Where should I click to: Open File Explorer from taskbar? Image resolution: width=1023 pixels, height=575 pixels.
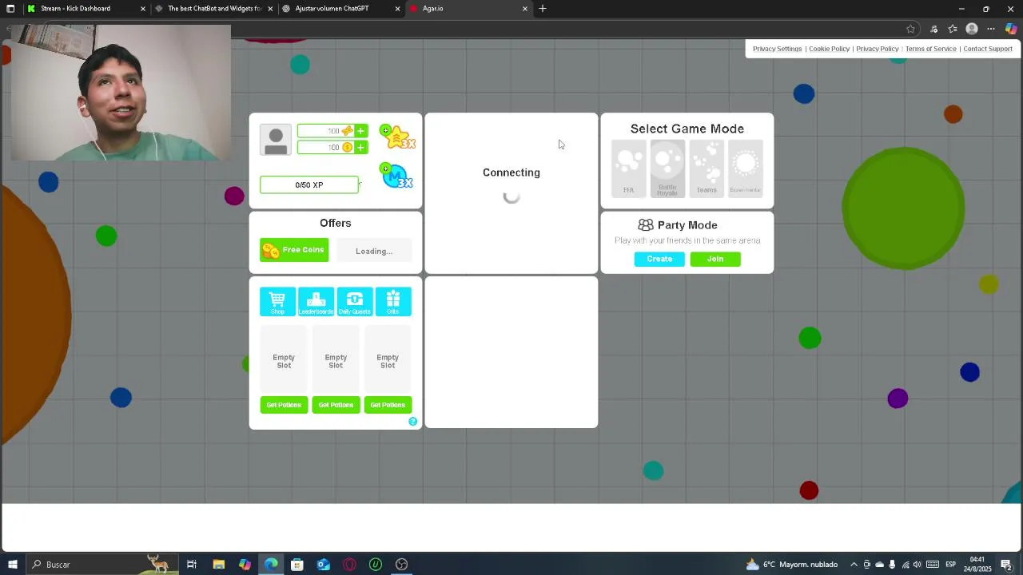218,565
